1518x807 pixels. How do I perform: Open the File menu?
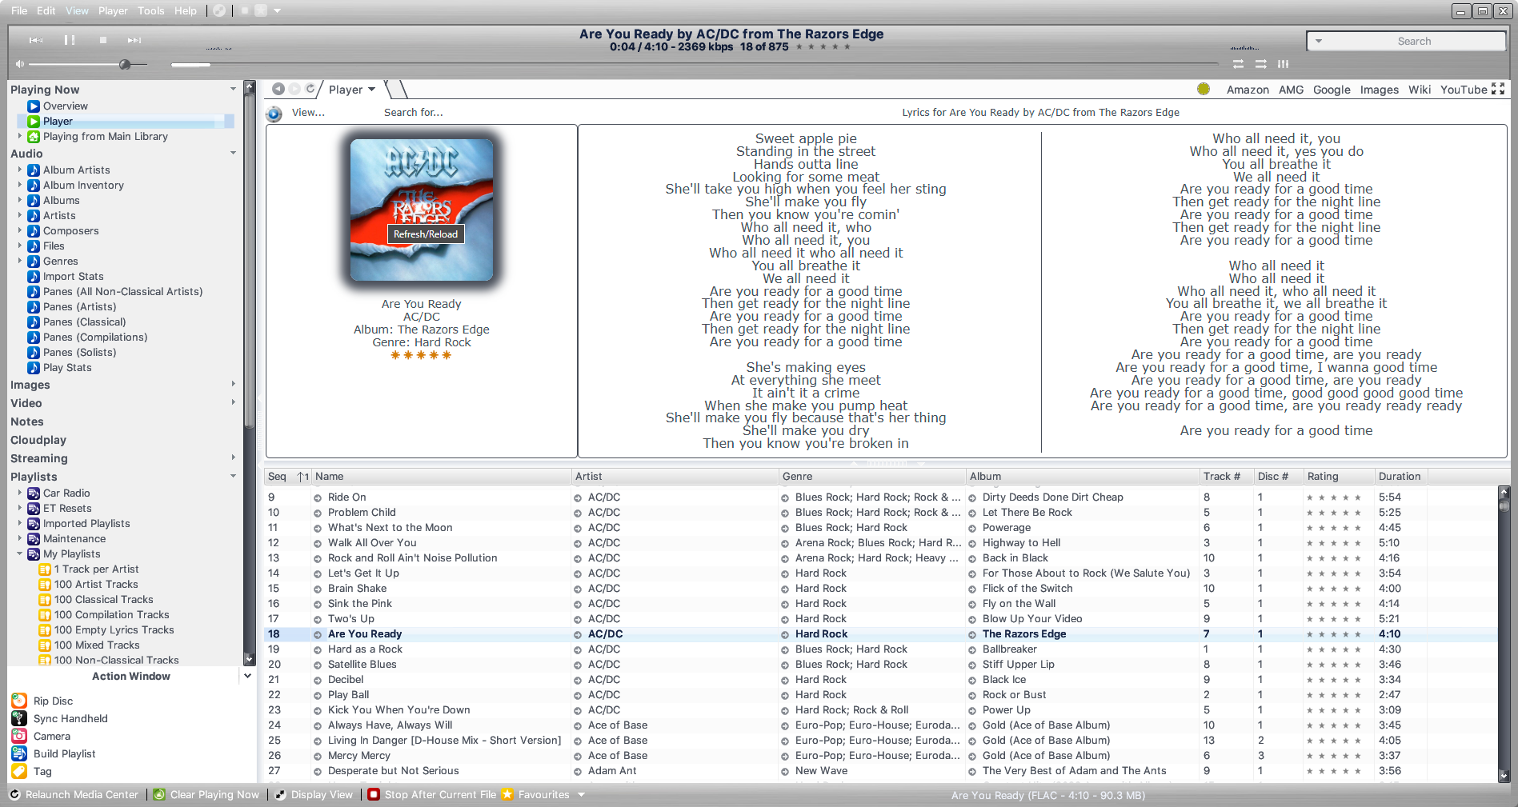coord(19,10)
